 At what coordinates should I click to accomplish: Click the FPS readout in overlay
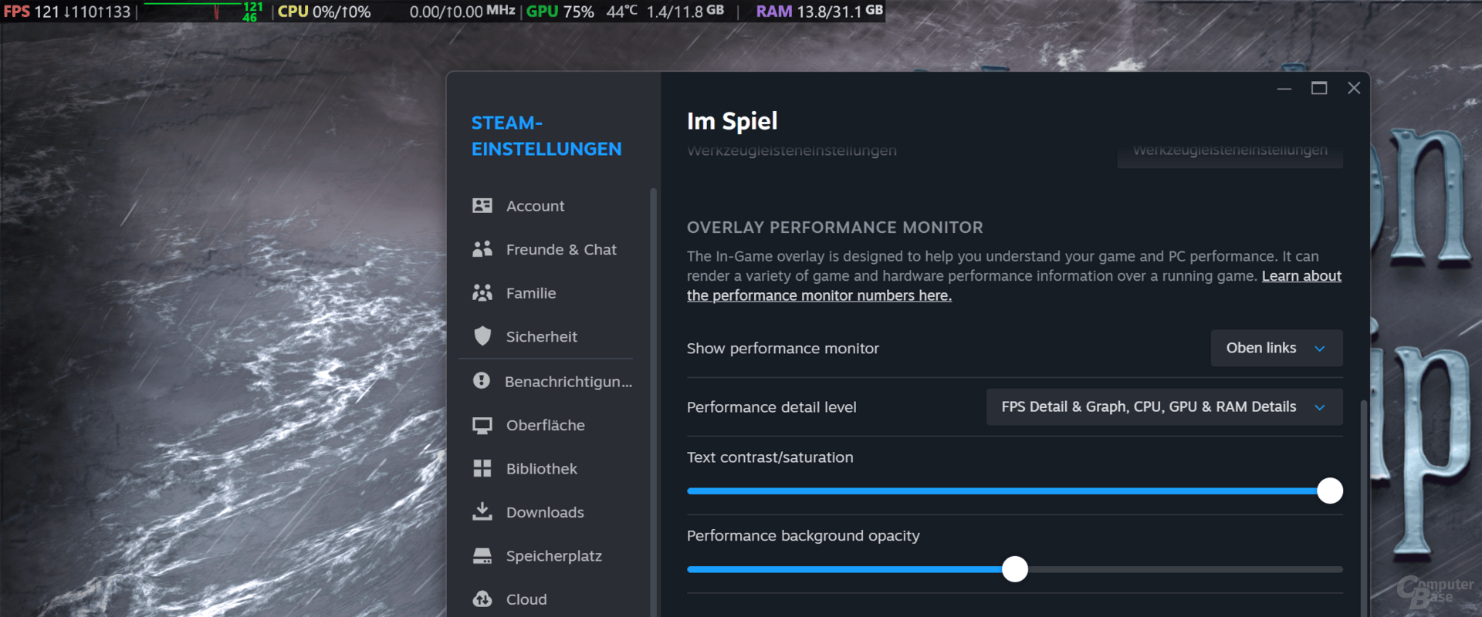pos(67,12)
